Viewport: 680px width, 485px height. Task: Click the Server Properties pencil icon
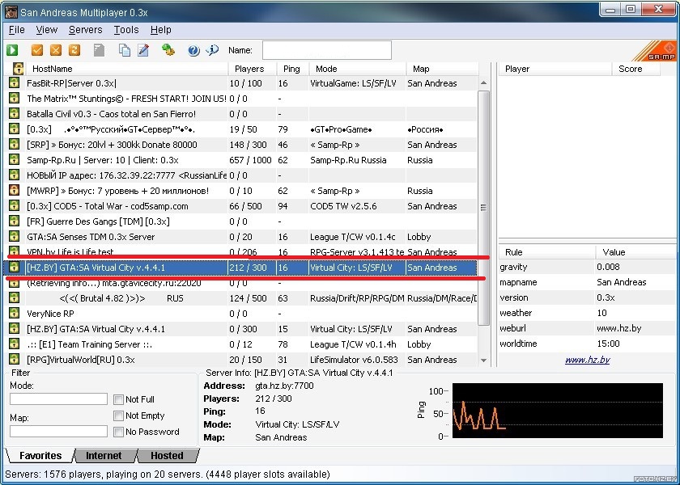click(143, 50)
